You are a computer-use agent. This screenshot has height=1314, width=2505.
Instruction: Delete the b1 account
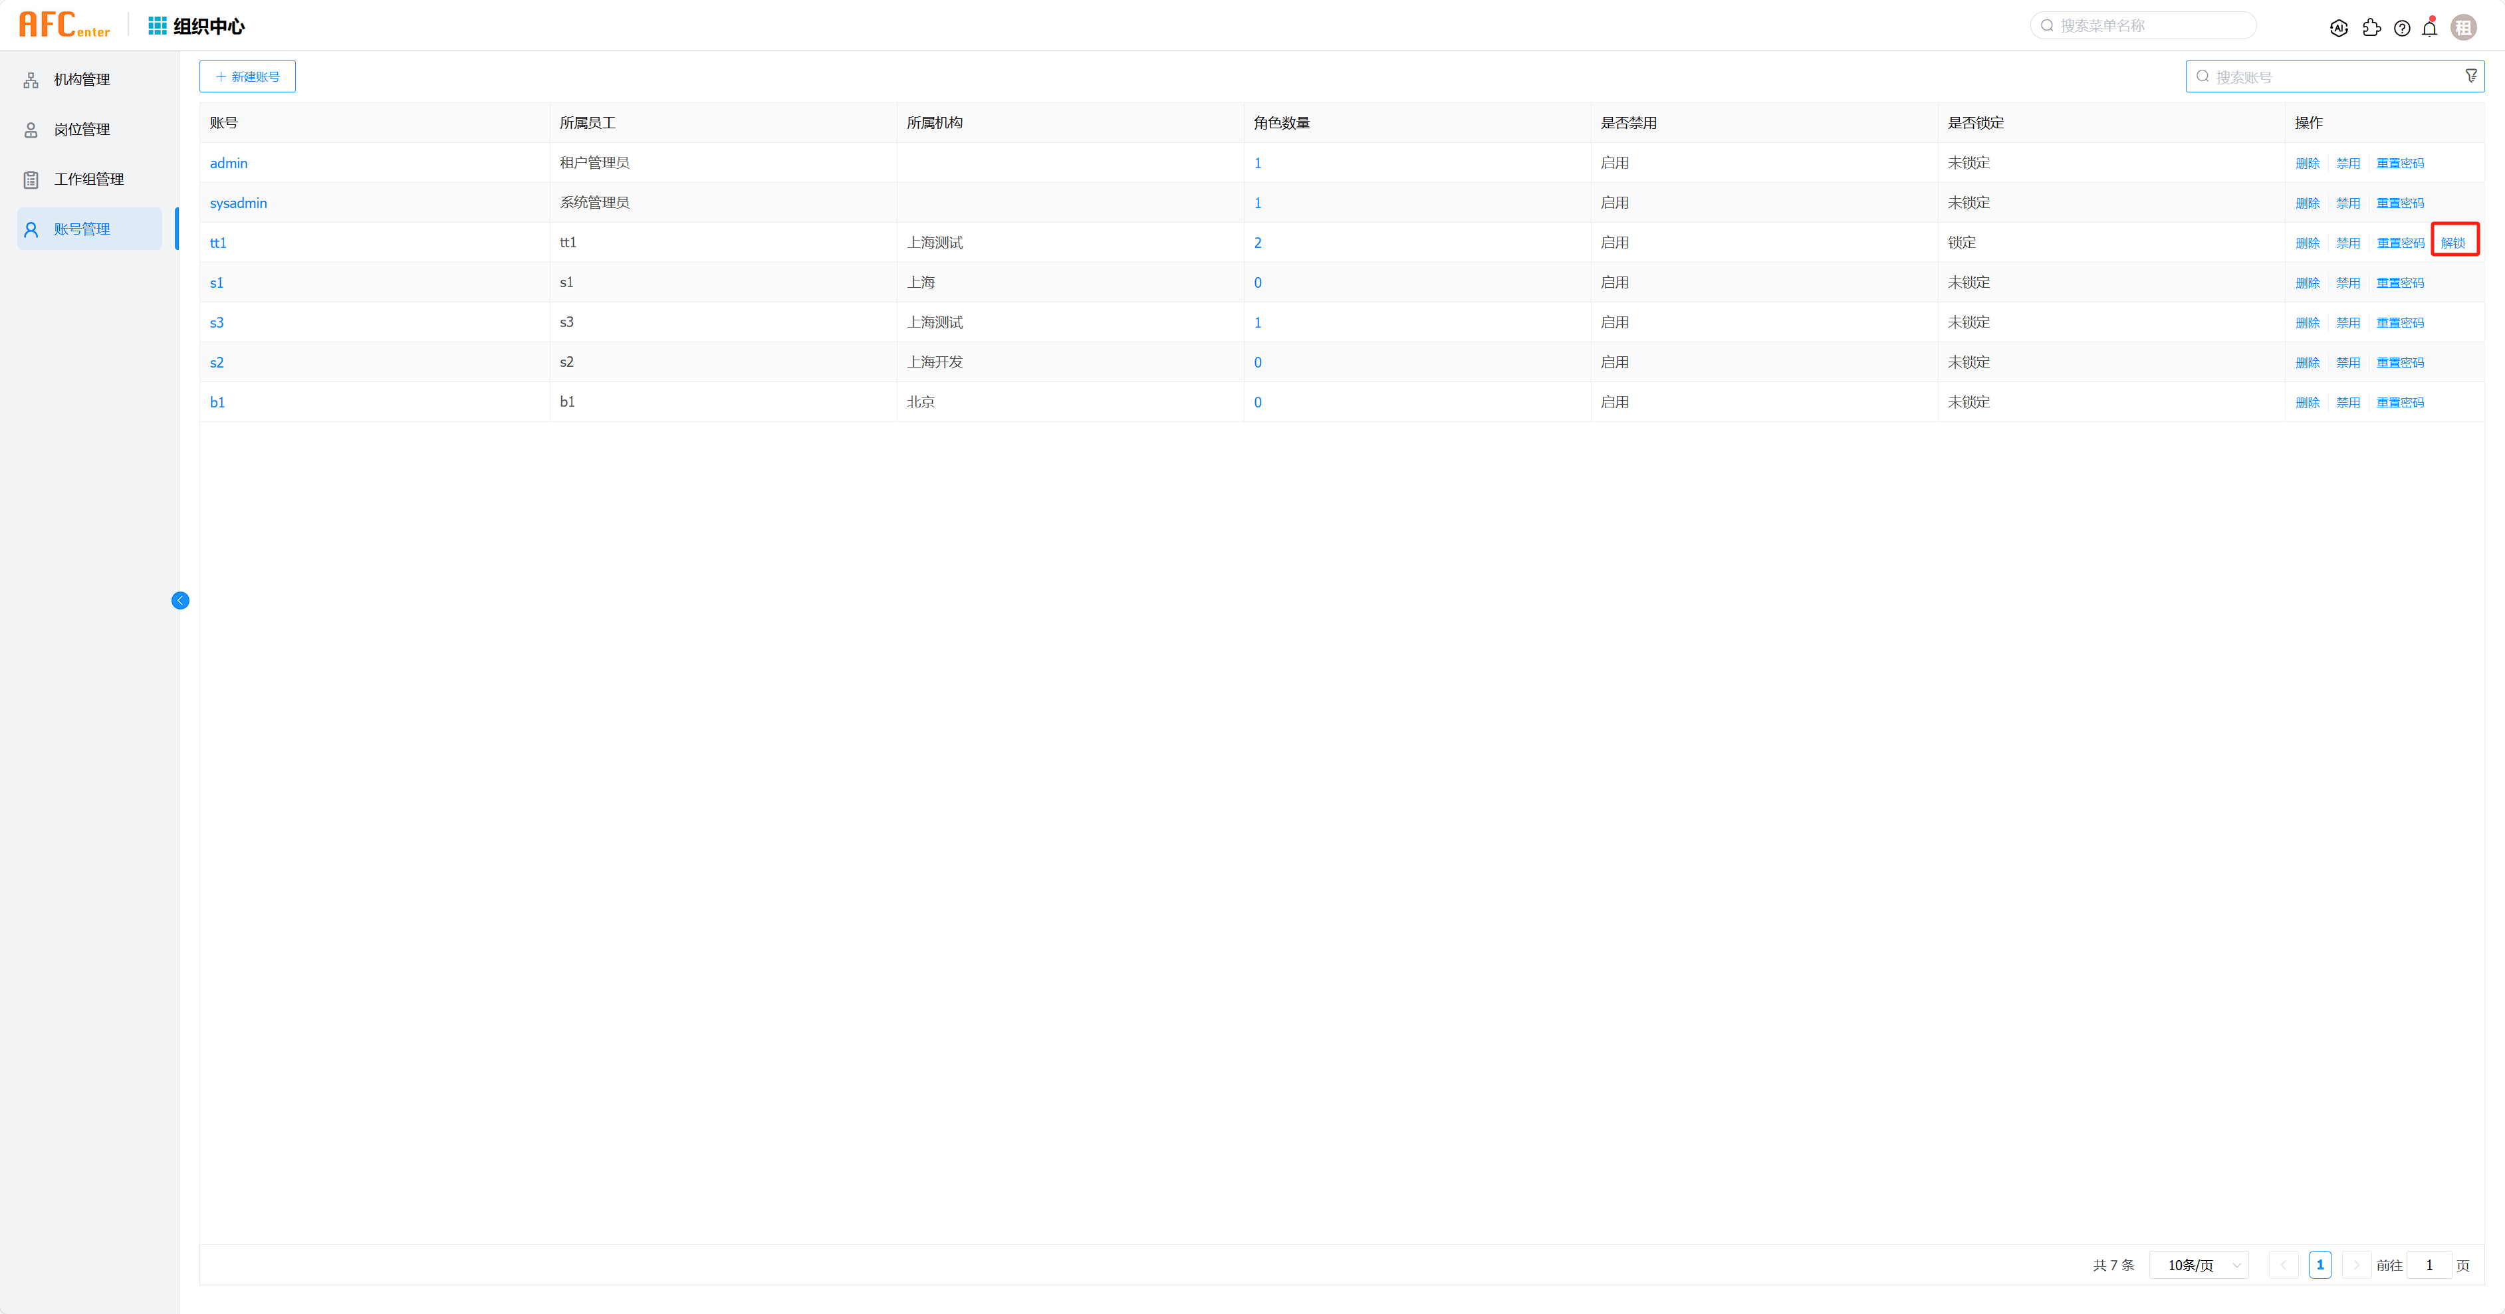click(x=2307, y=402)
